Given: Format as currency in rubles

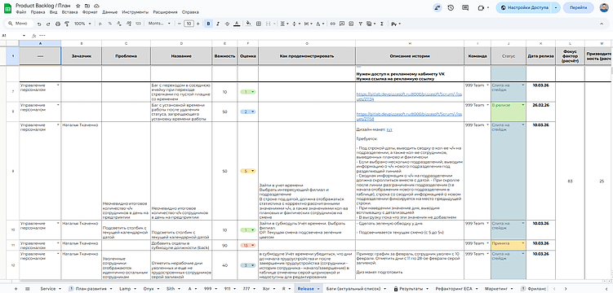Looking at the screenshot, I should [x=101, y=24].
